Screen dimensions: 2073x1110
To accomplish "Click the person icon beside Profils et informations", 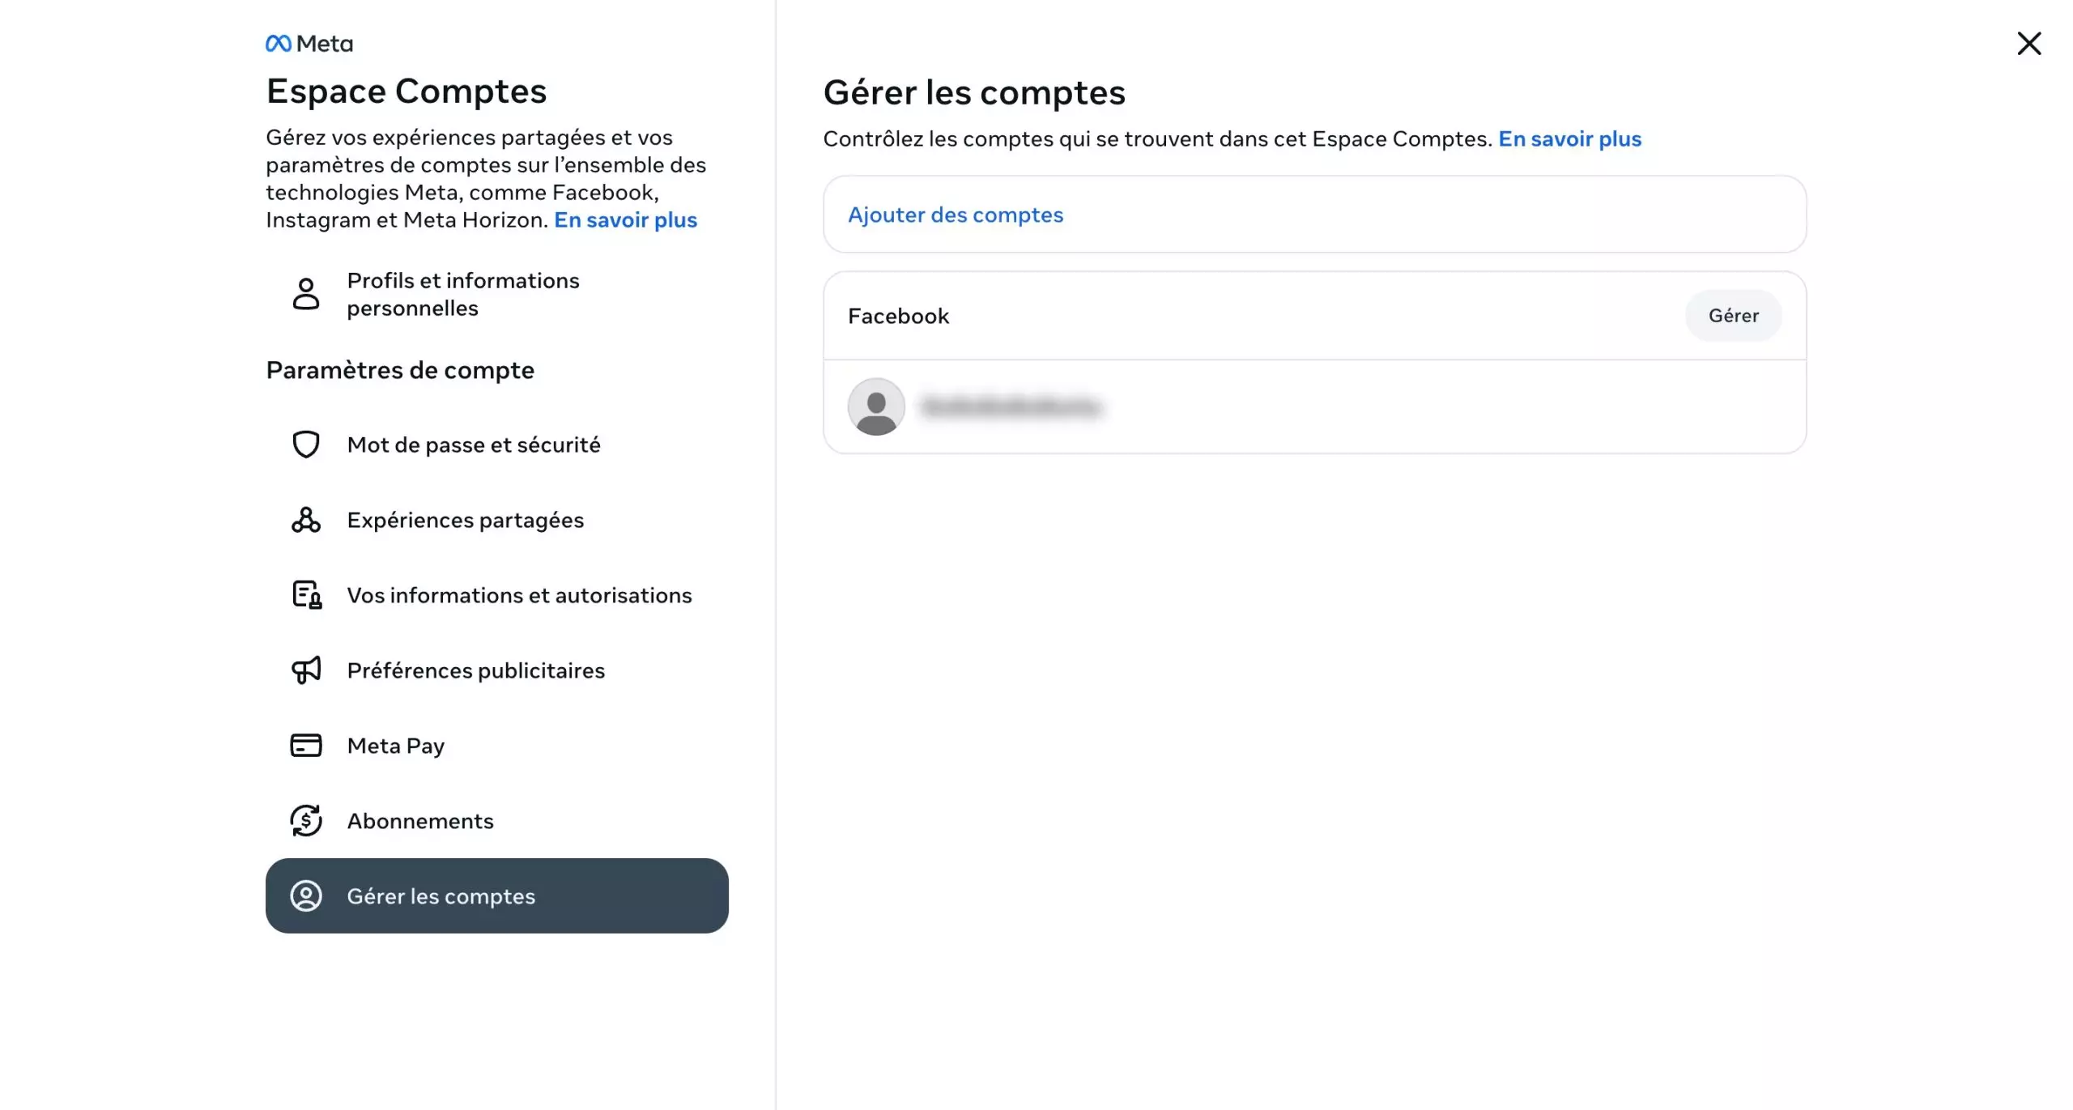I will 306,294.
